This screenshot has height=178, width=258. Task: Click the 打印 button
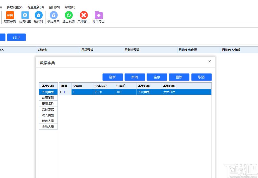(16, 37)
